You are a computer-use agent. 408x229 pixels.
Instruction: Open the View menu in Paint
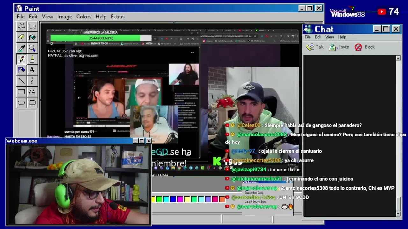point(47,17)
